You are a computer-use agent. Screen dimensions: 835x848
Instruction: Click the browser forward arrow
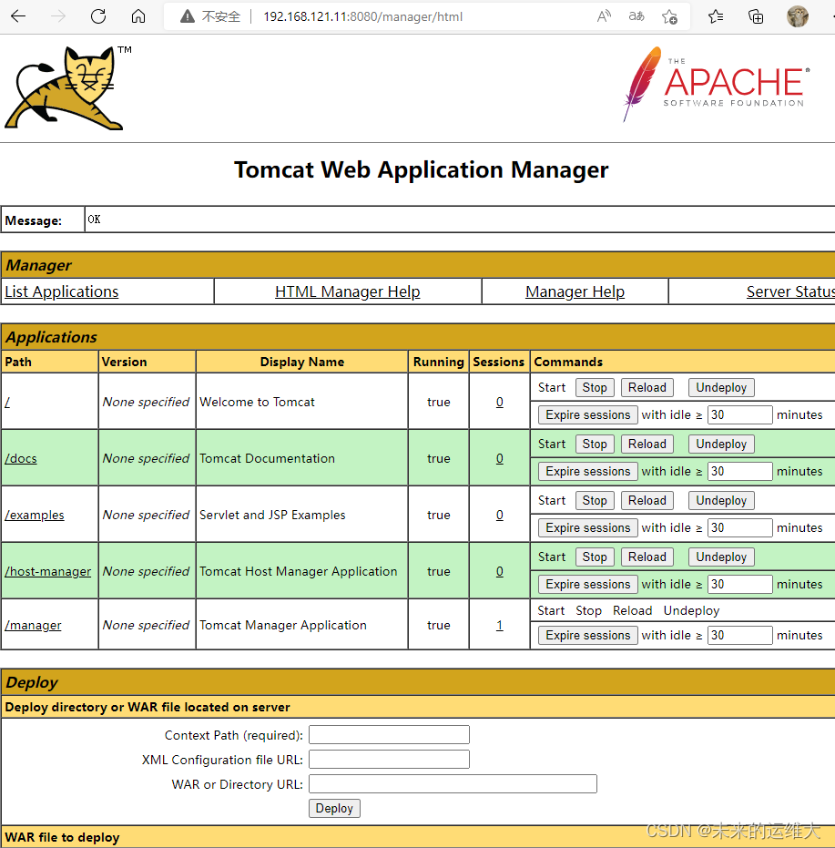(58, 16)
